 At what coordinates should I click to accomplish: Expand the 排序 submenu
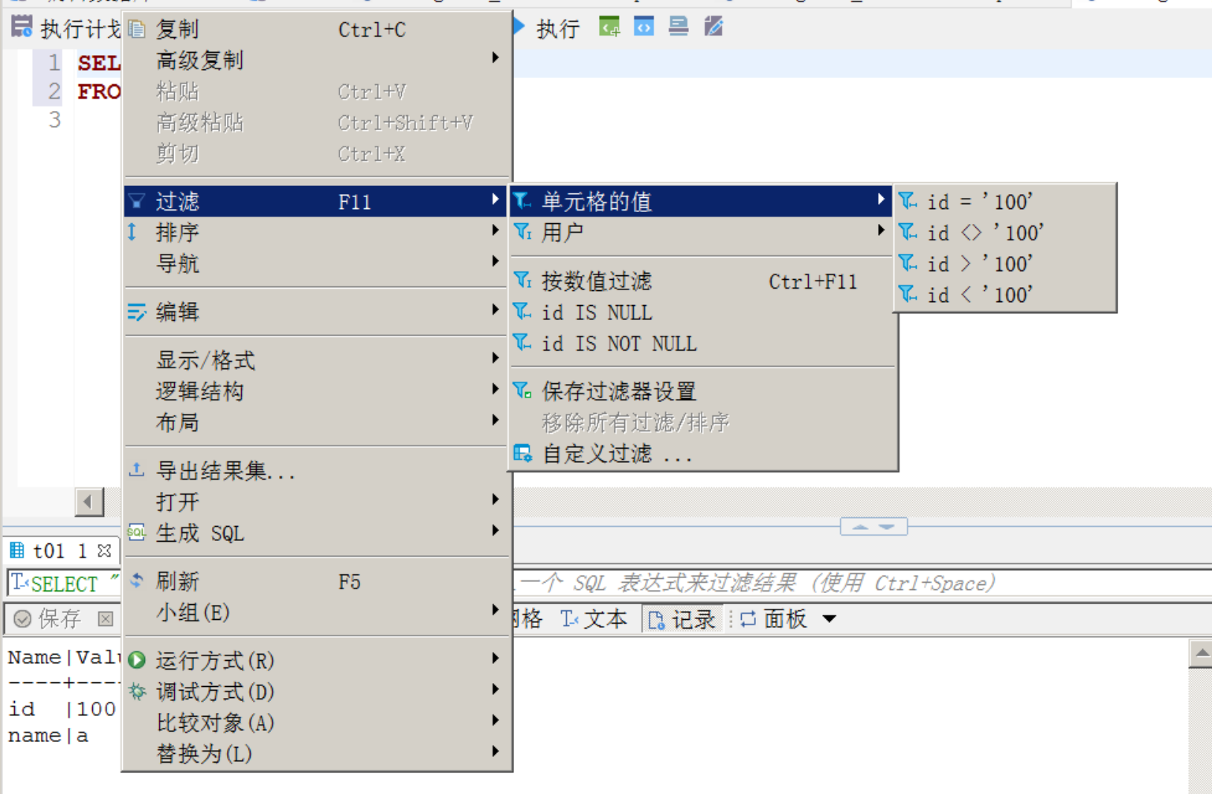point(179,232)
